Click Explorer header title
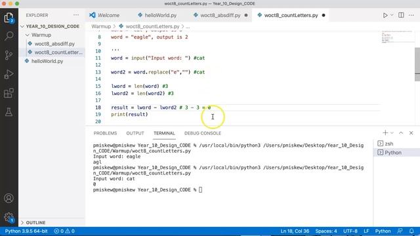420x236 pixels. [37, 15]
